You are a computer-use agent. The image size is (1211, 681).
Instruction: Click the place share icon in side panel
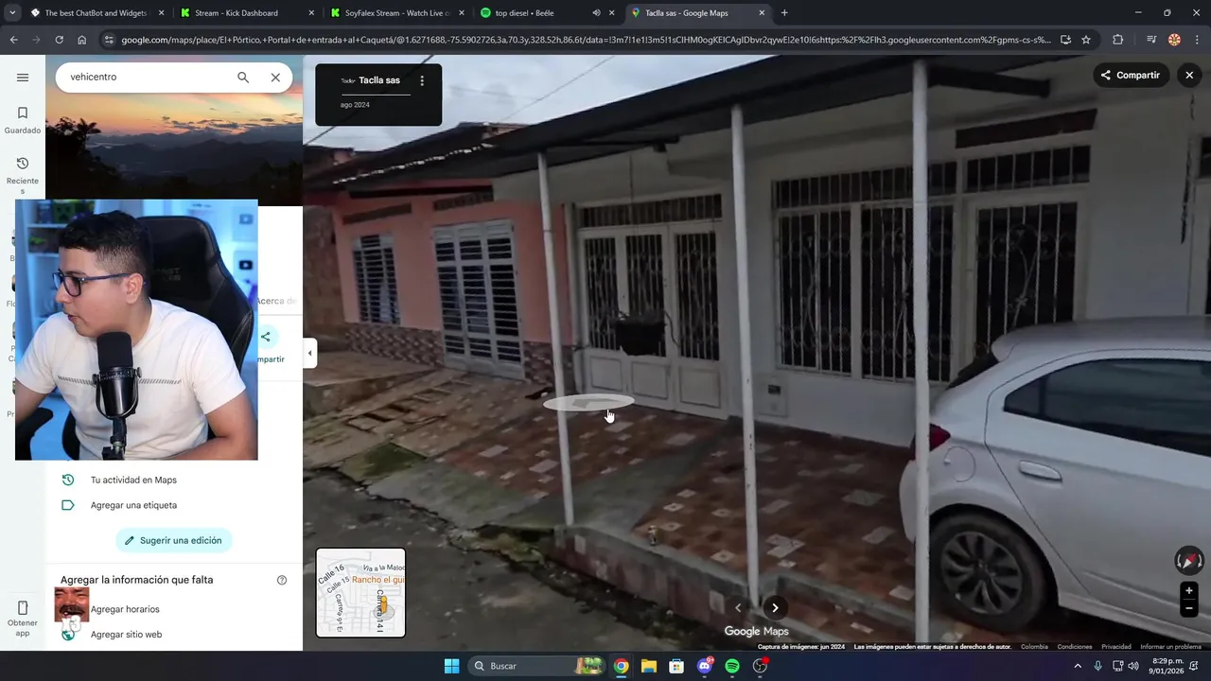[266, 337]
